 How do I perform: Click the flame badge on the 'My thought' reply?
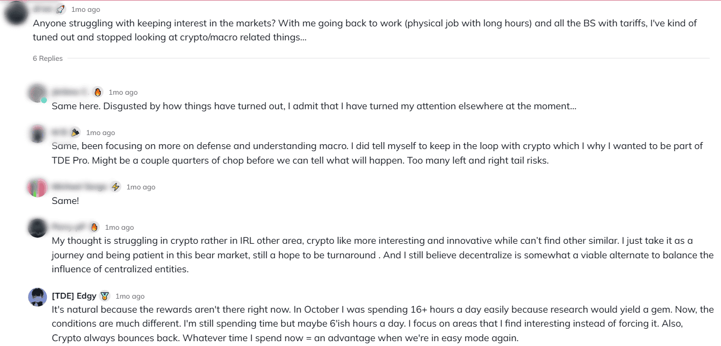[94, 227]
